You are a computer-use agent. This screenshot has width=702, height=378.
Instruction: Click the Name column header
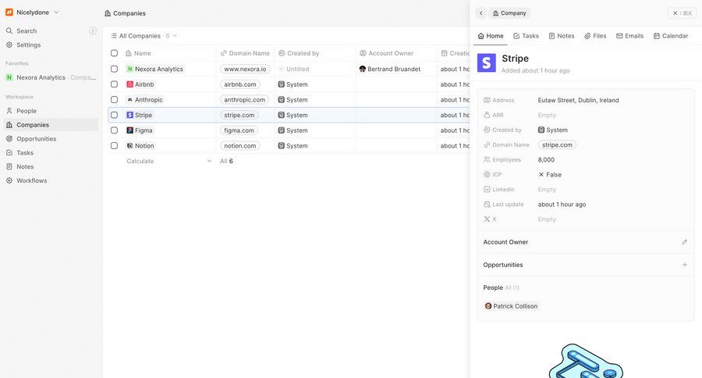(138, 53)
